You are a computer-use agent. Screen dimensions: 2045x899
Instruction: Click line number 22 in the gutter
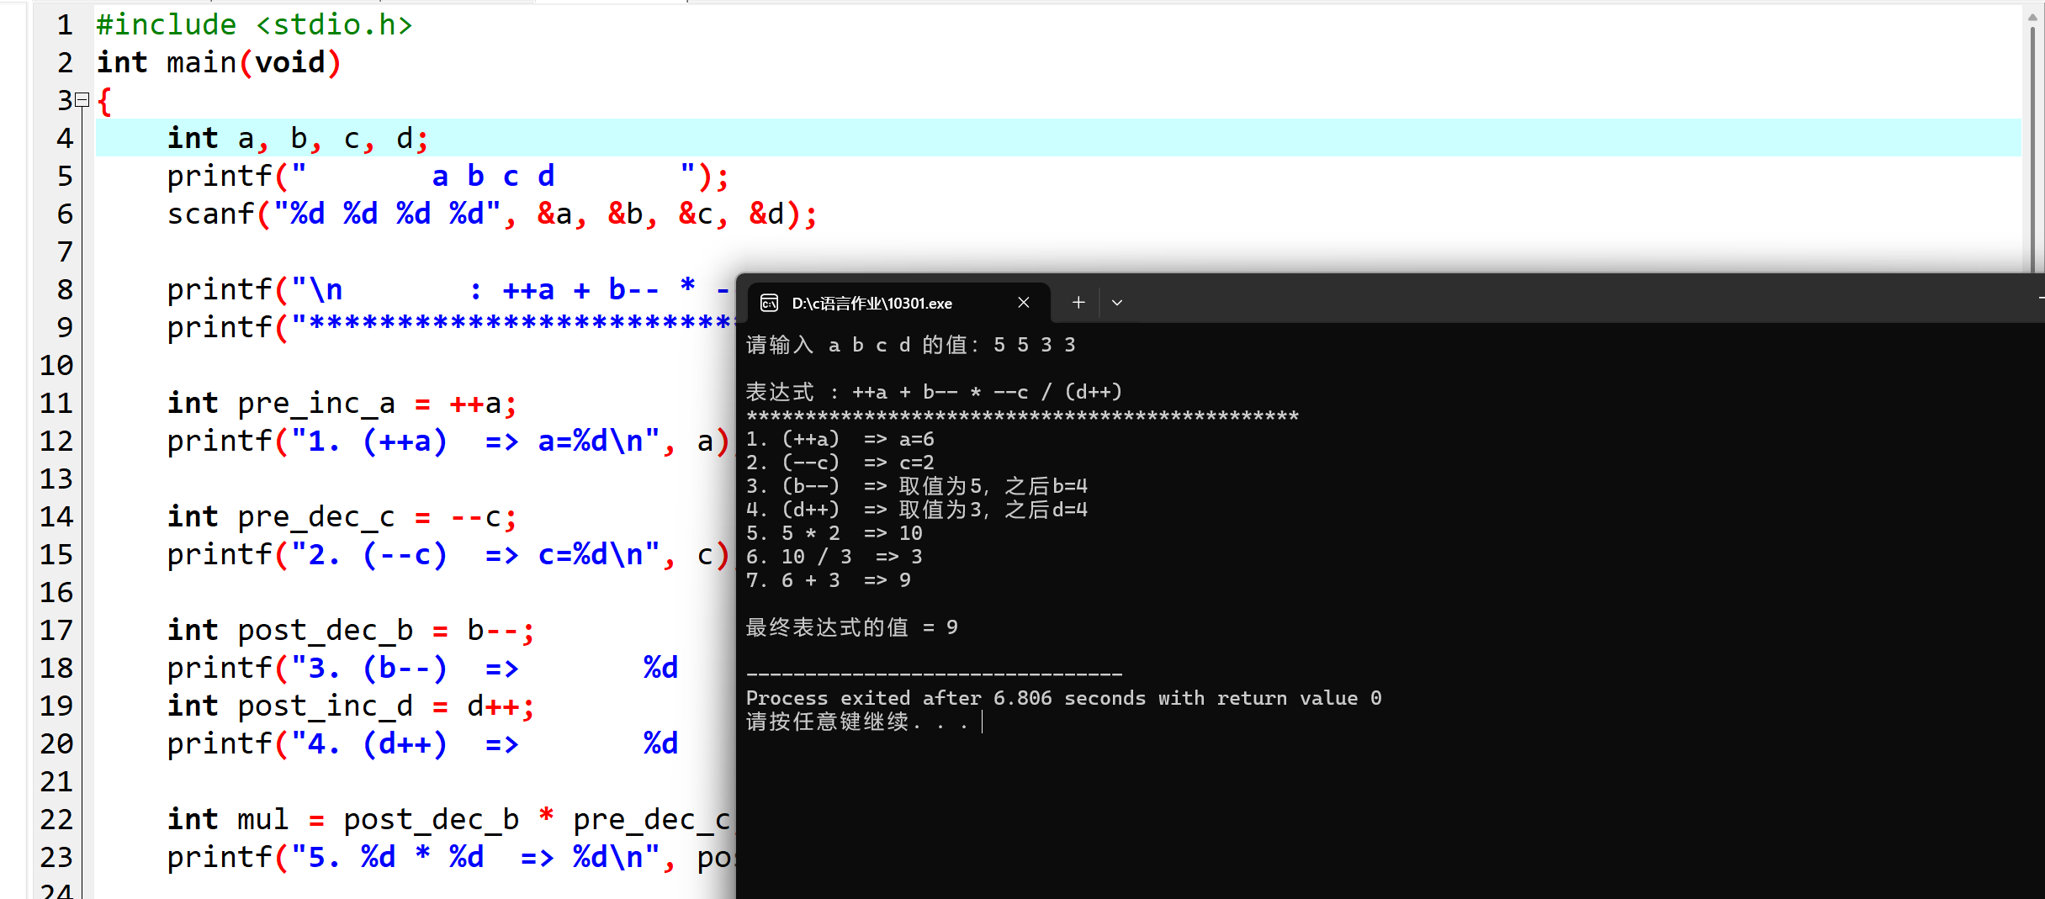56,819
